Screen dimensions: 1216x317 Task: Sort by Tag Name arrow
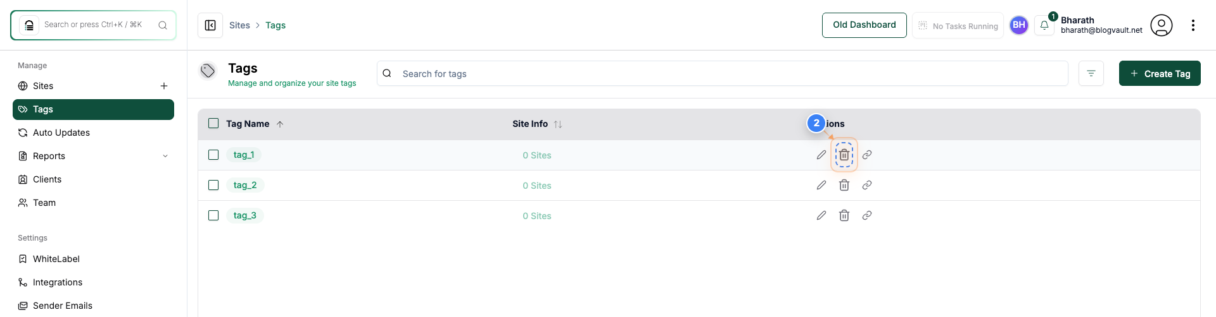pyautogui.click(x=280, y=124)
